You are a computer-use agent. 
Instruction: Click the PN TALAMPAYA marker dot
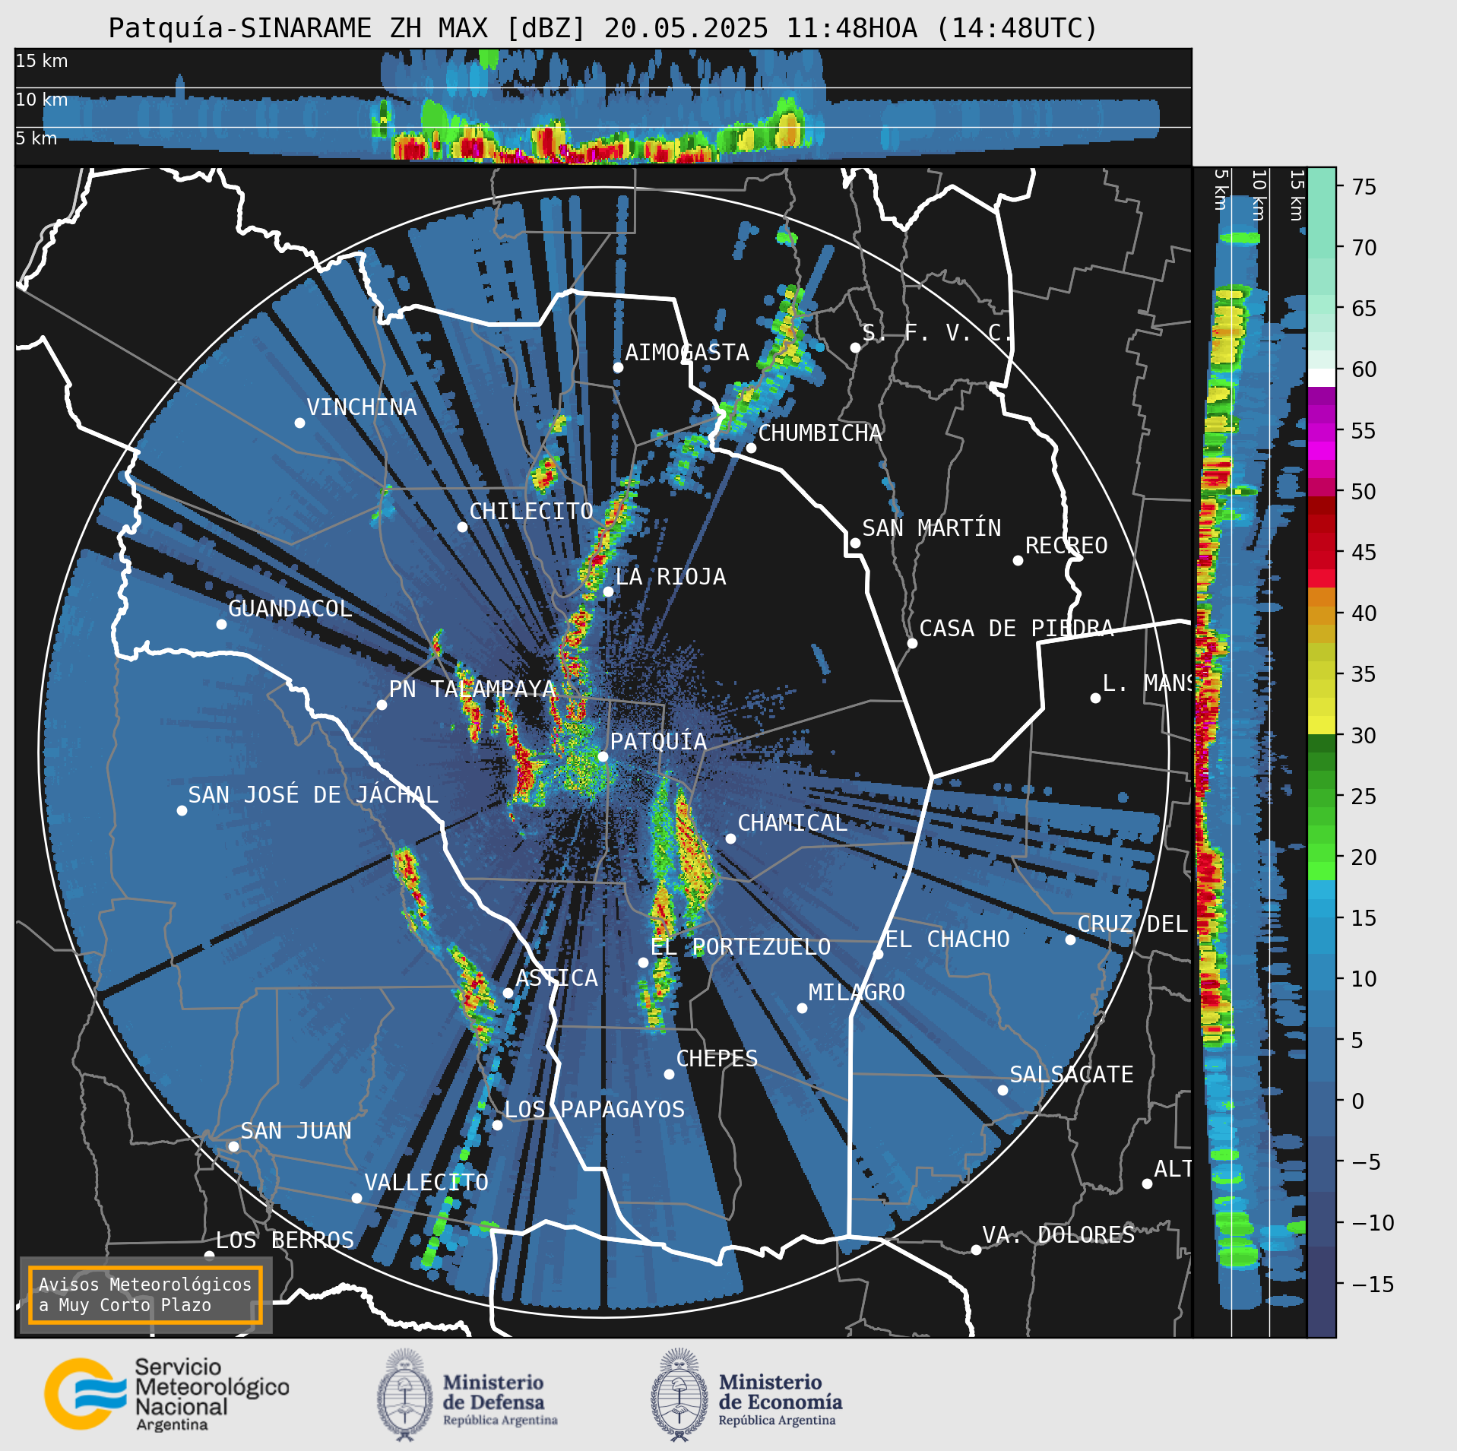click(x=382, y=705)
